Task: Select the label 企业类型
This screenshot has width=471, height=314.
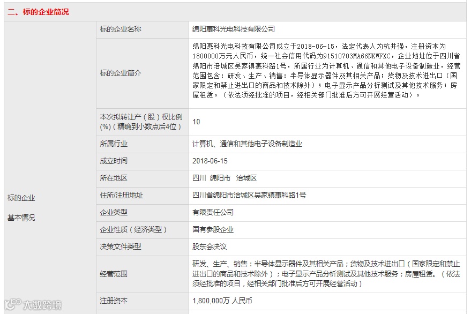Action: (114, 212)
